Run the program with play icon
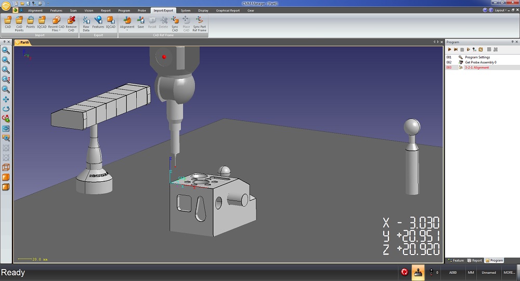 (449, 49)
